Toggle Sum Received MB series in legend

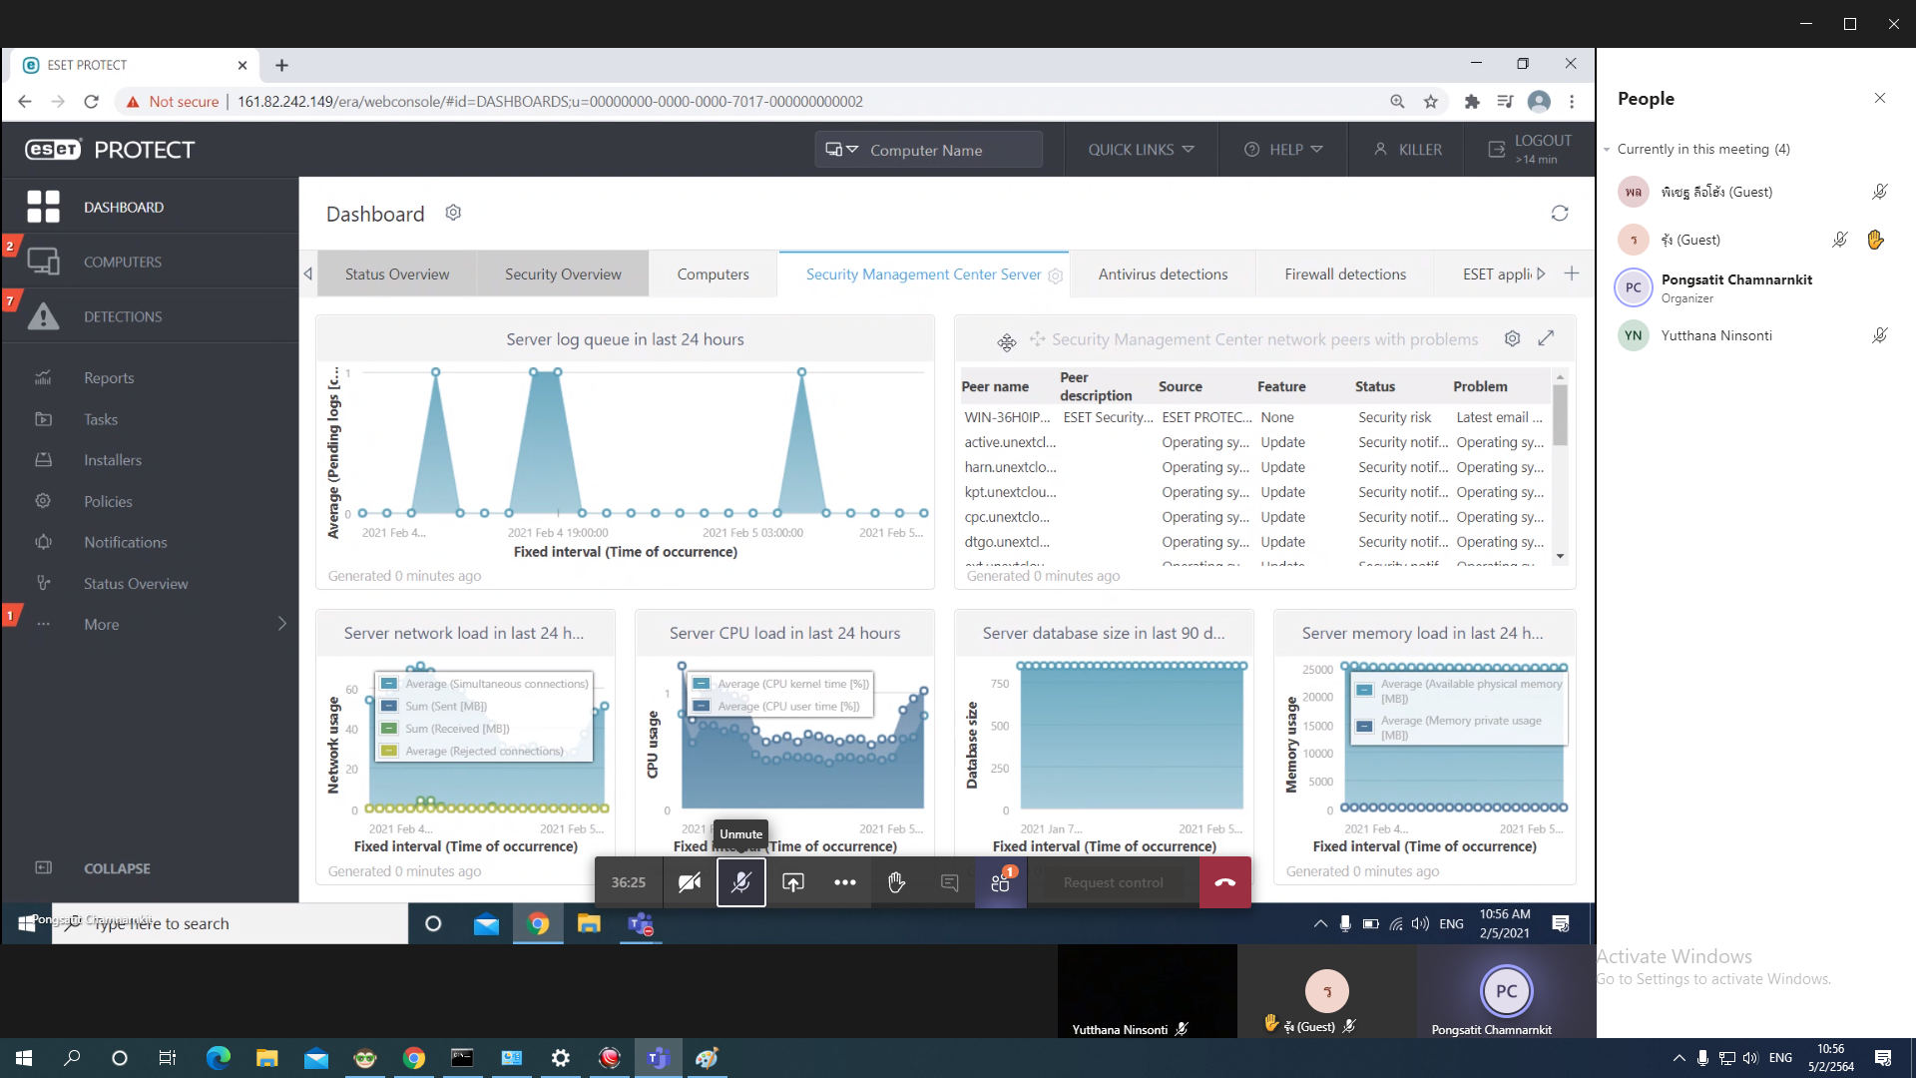click(445, 729)
